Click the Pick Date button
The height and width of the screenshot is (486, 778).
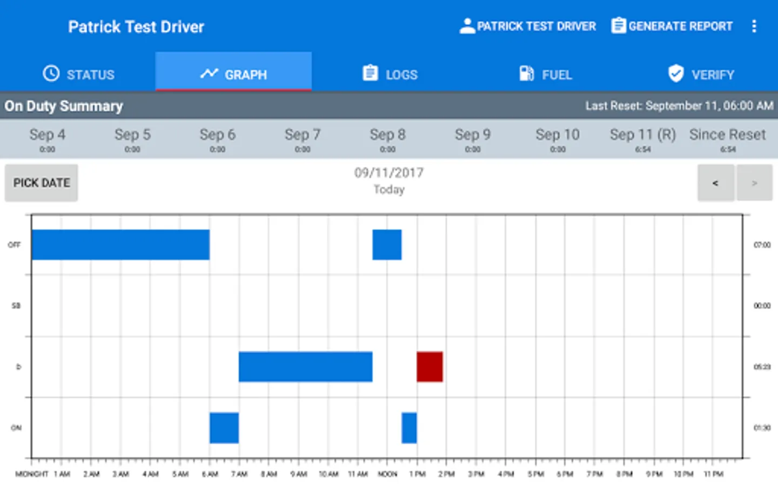click(x=42, y=183)
